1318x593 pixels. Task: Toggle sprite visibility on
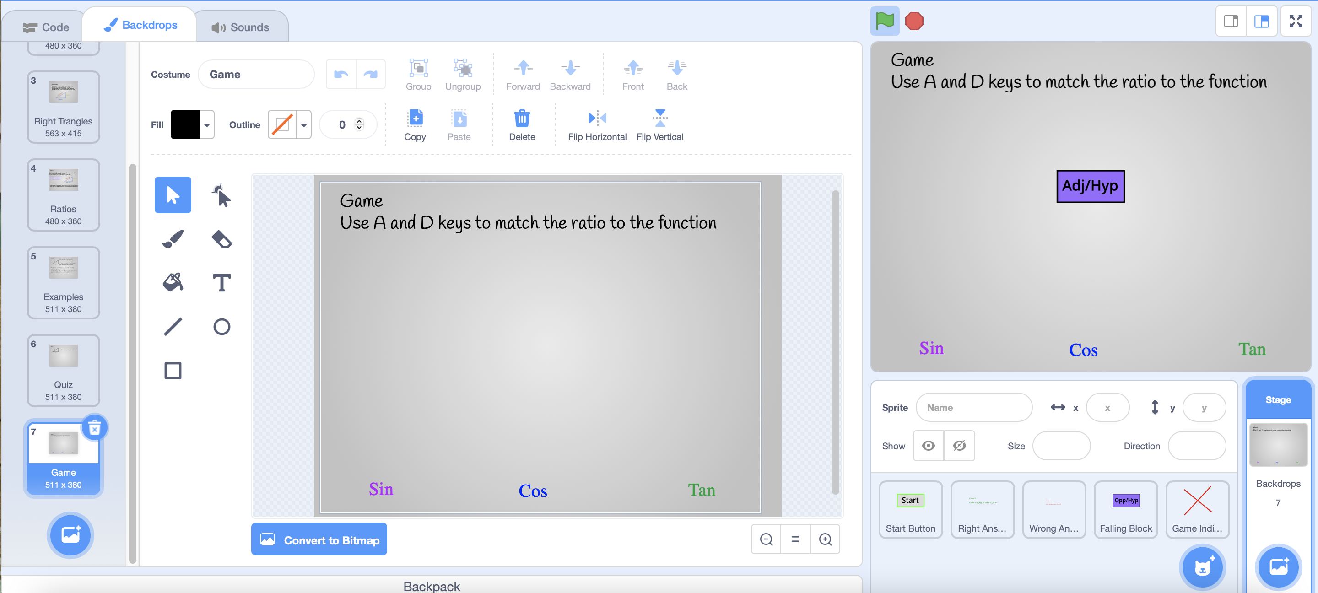coord(929,446)
